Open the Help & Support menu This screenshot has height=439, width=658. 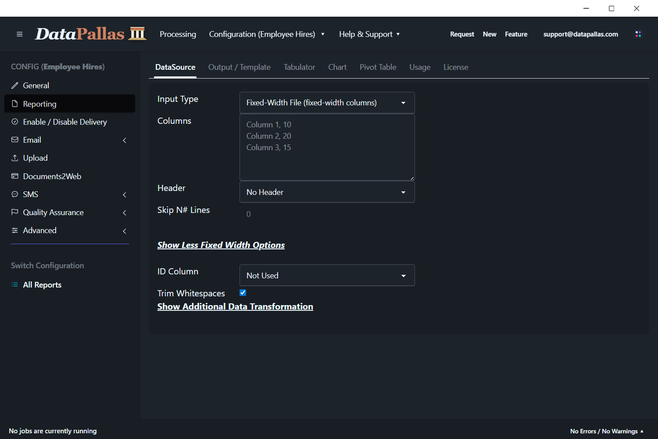coord(369,34)
